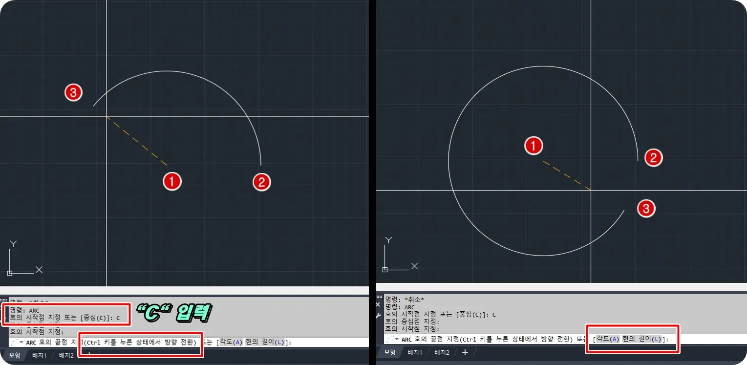Switch to 모형 tab in right screenshot

[x=390, y=352]
